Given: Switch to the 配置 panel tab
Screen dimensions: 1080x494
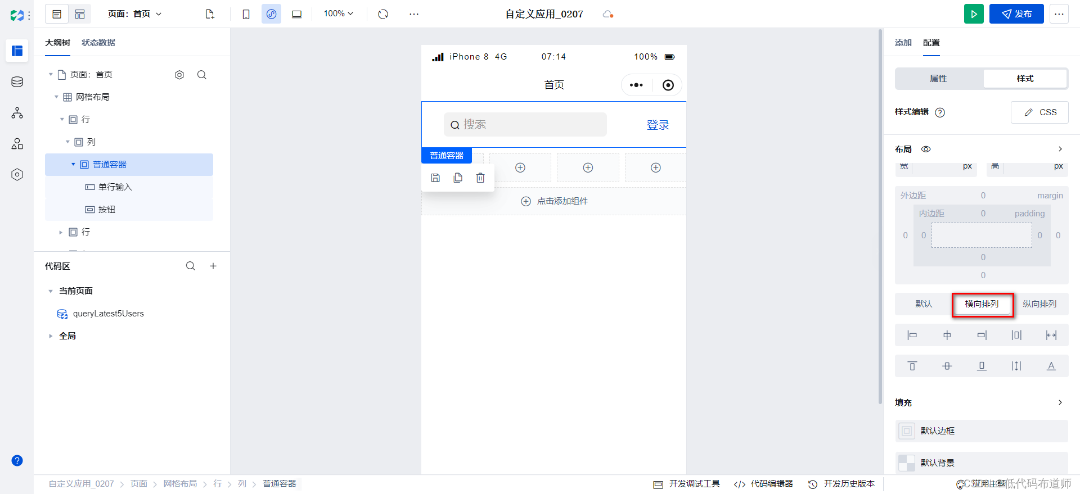Looking at the screenshot, I should click(x=931, y=43).
